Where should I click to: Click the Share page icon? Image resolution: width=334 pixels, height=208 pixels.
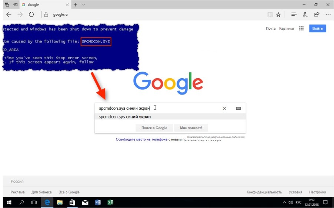point(317,14)
